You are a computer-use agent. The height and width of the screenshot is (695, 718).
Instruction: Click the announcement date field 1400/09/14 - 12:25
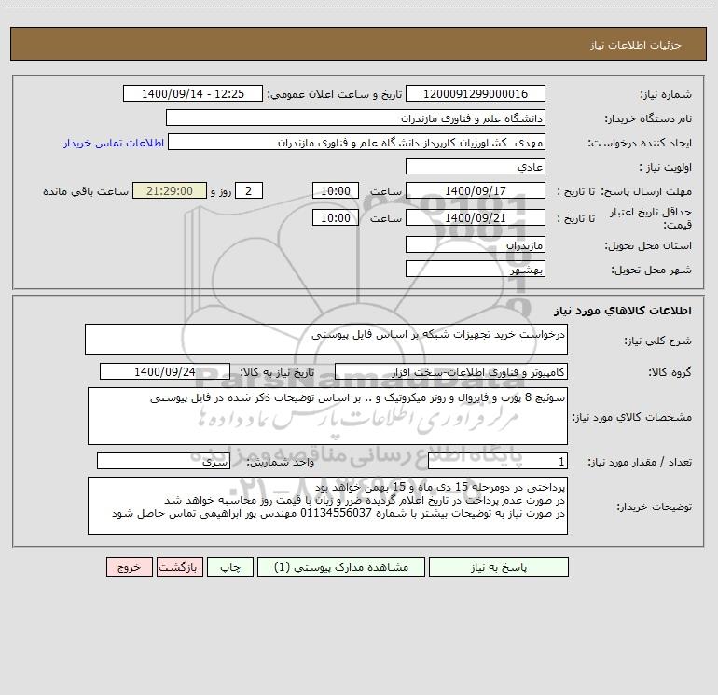tap(193, 93)
